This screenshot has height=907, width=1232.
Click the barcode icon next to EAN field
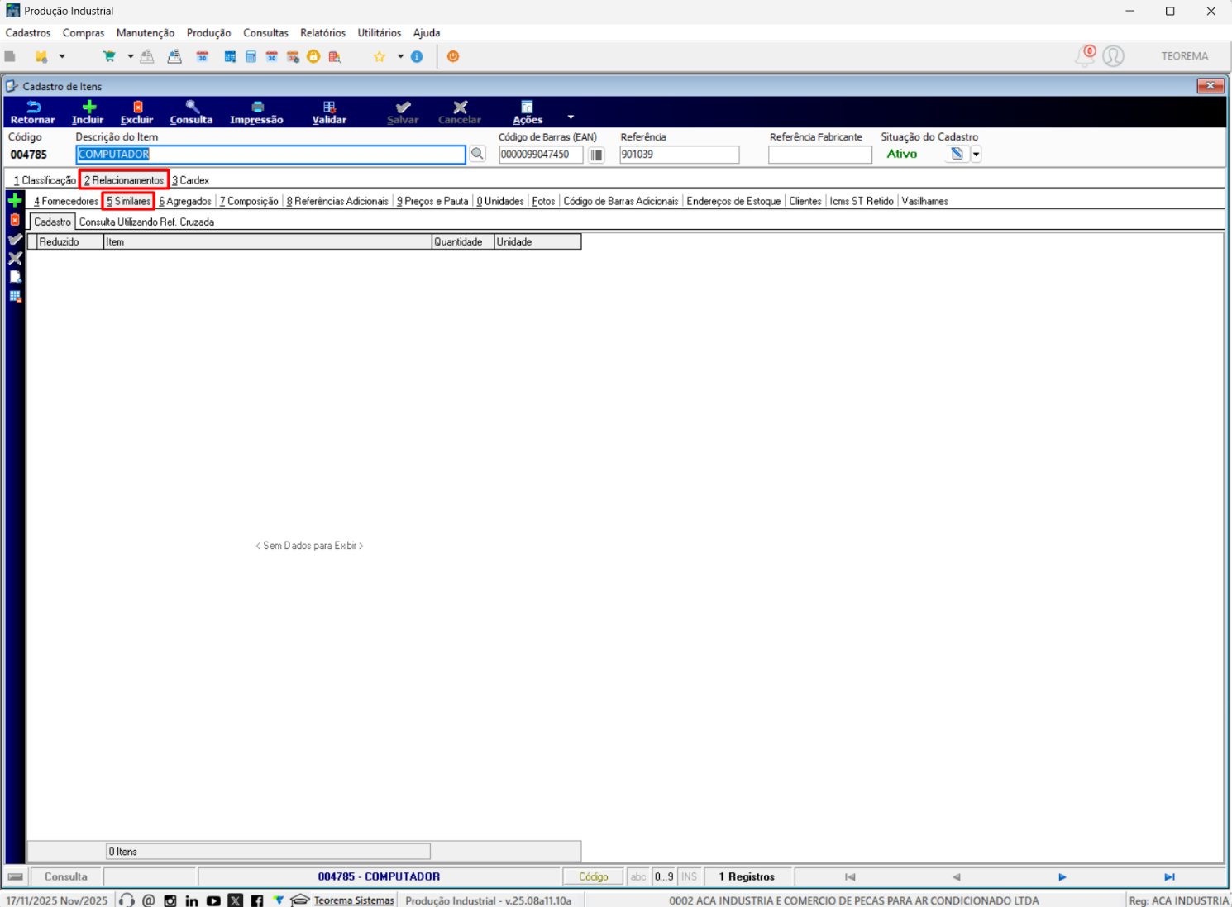(596, 155)
